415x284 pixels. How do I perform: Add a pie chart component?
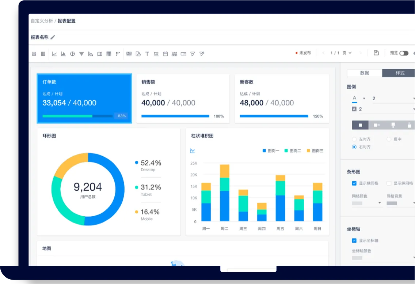(x=72, y=54)
